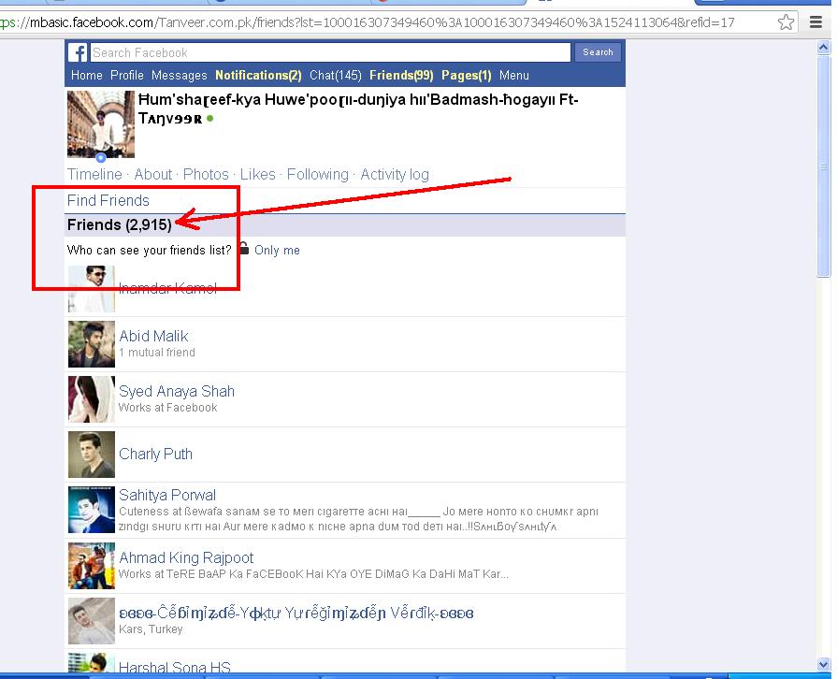Open Syed Anaya Shah's thumbnail photo
The height and width of the screenshot is (679, 837).
click(x=92, y=399)
